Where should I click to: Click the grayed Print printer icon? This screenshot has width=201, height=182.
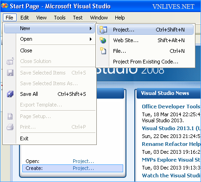(10, 127)
